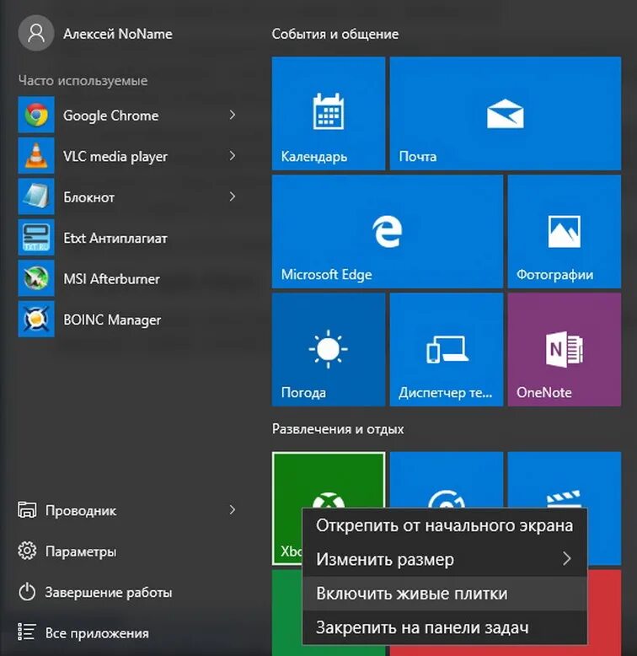This screenshot has height=656, width=637.
Task: Open the music tile beside the Xbox tile
Action: 447,479
